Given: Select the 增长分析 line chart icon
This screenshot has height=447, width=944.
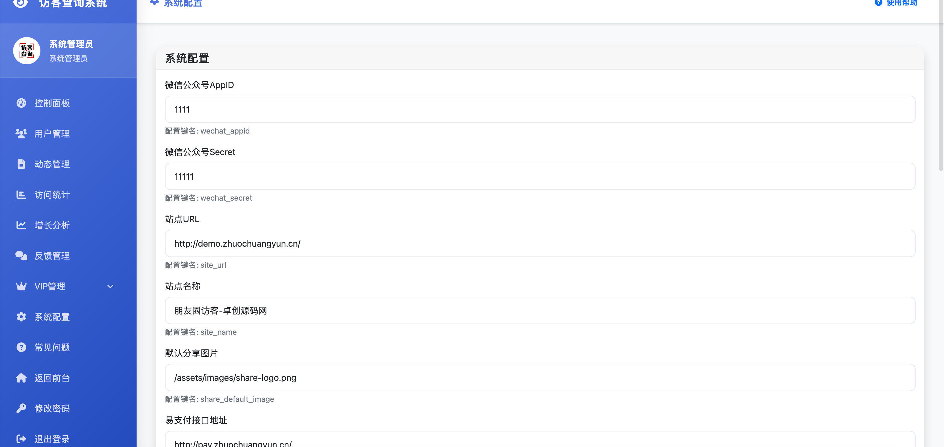Looking at the screenshot, I should point(21,225).
